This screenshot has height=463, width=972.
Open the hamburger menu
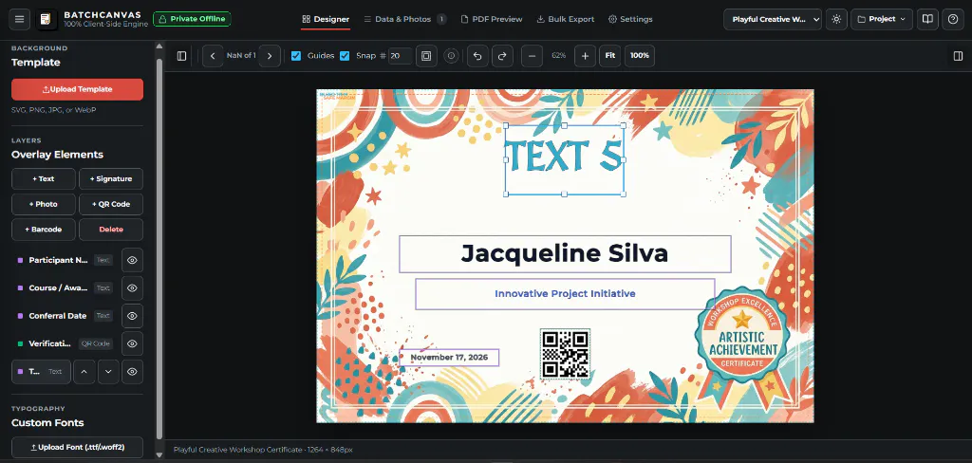pyautogui.click(x=19, y=19)
